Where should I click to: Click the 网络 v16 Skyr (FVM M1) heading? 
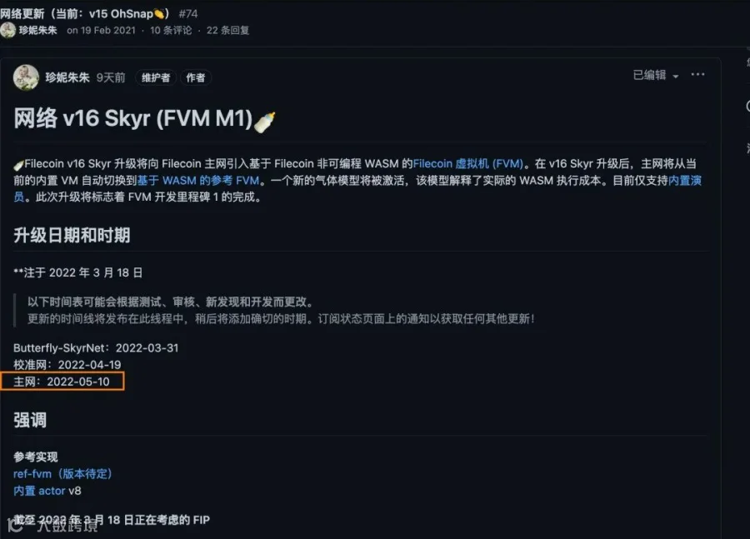click(x=133, y=118)
